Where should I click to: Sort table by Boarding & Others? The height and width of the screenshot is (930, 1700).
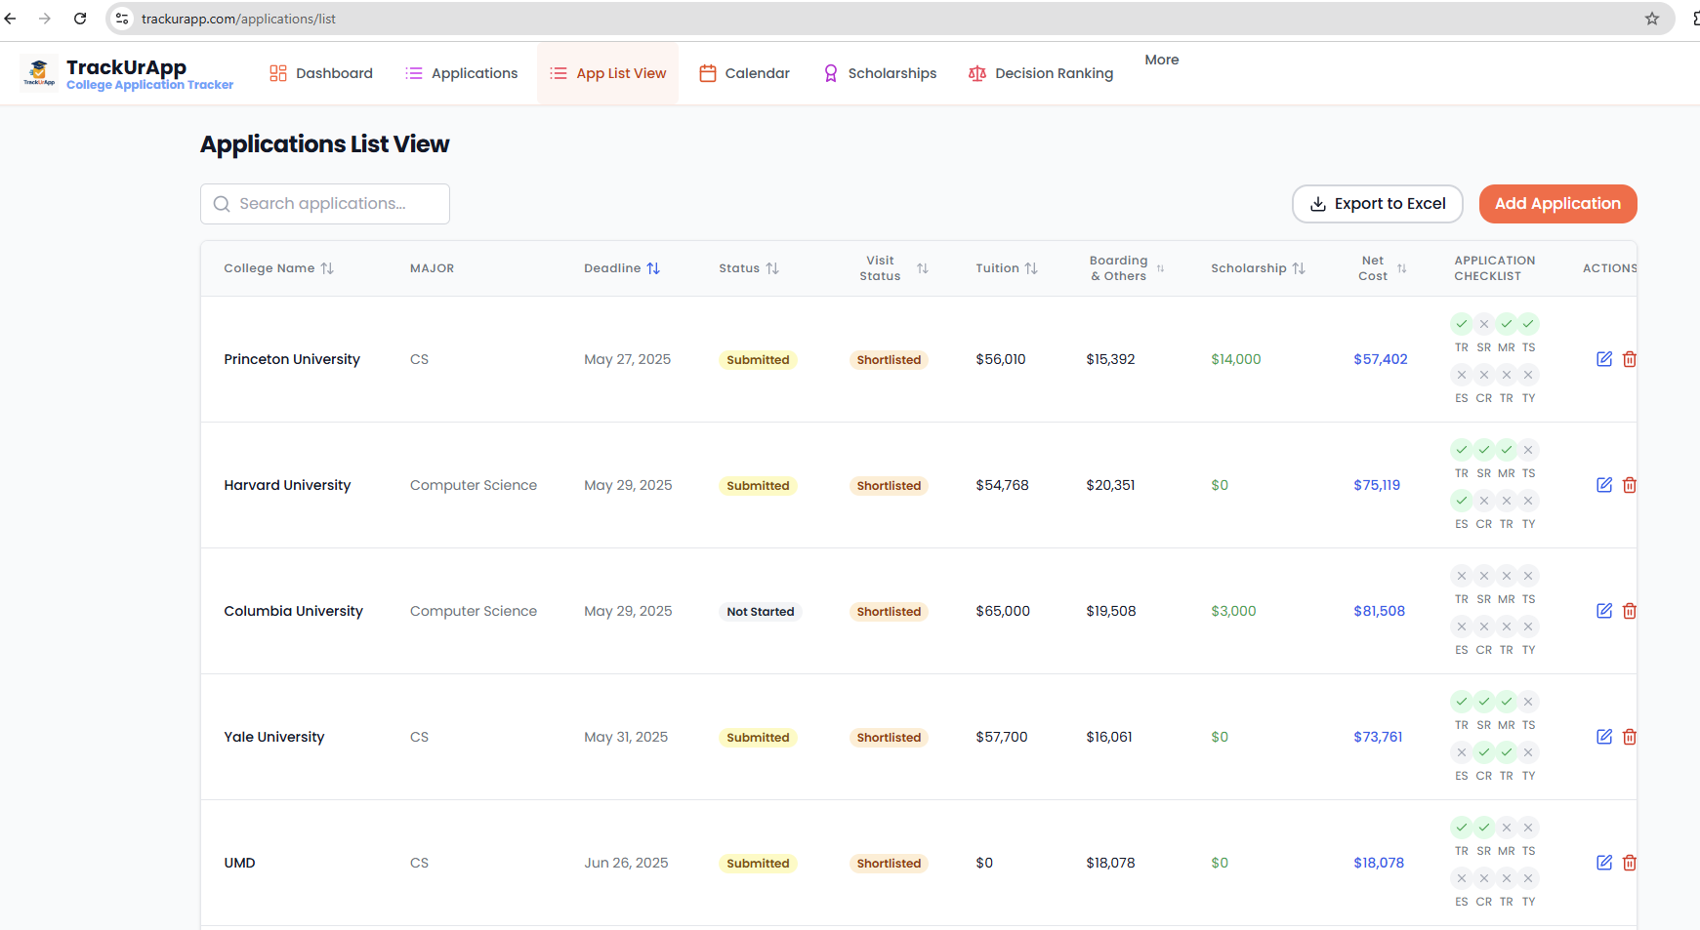click(1127, 268)
